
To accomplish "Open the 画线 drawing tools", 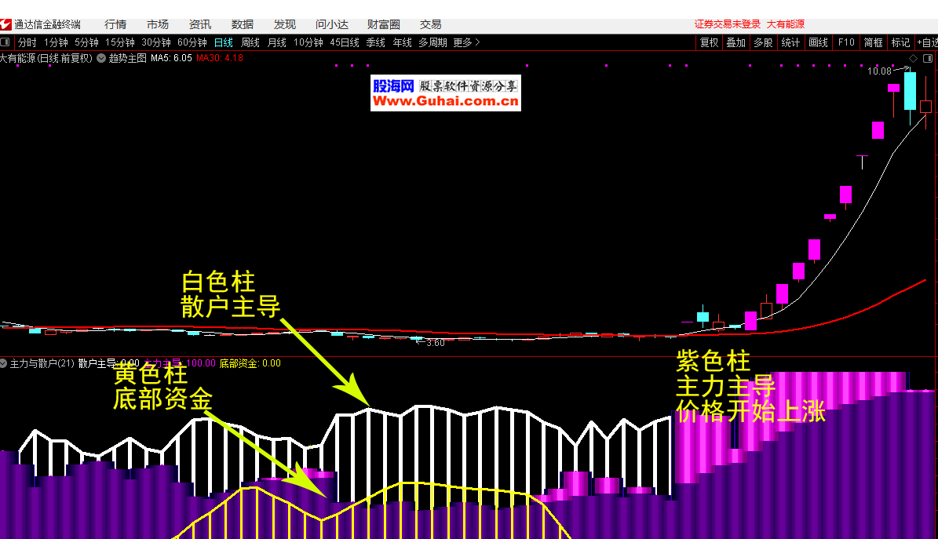I will pyautogui.click(x=818, y=42).
